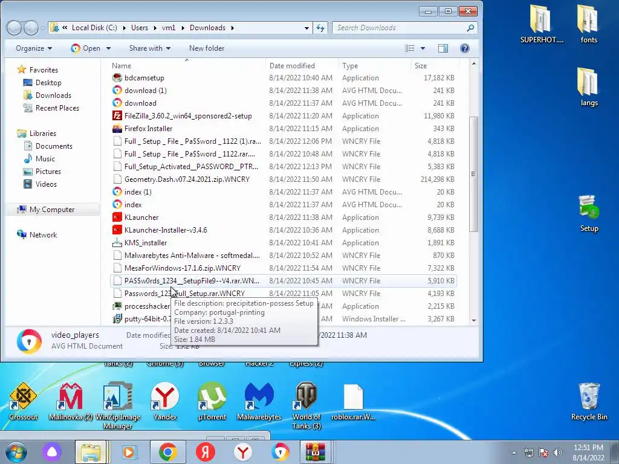Open the µTorrent desktop shortcut
Viewport: 619px width, 464px height.
click(x=212, y=401)
